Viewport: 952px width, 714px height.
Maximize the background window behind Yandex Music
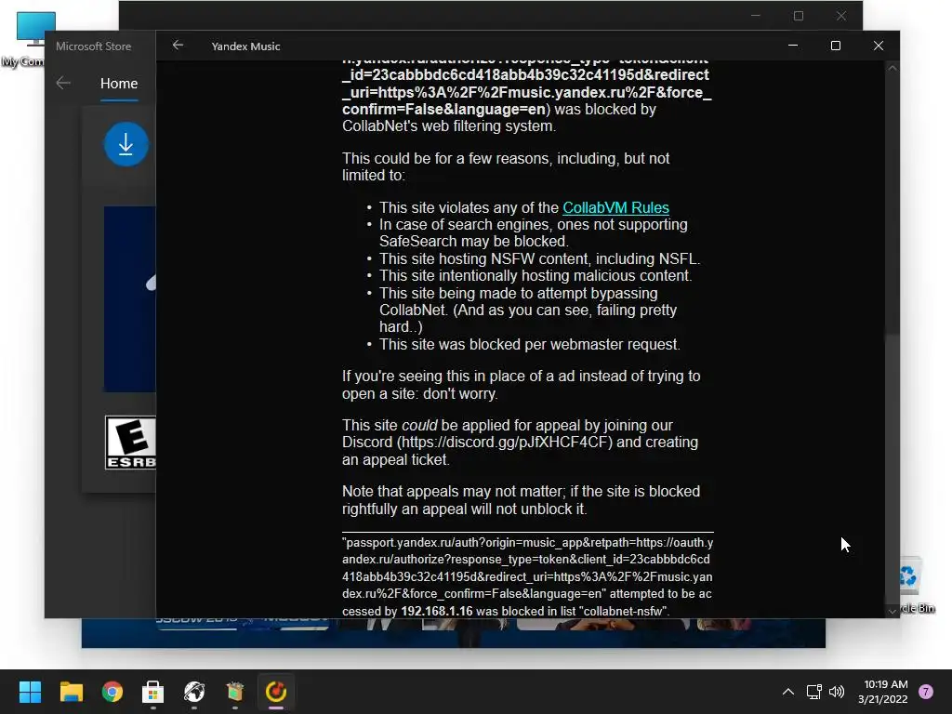799,16
